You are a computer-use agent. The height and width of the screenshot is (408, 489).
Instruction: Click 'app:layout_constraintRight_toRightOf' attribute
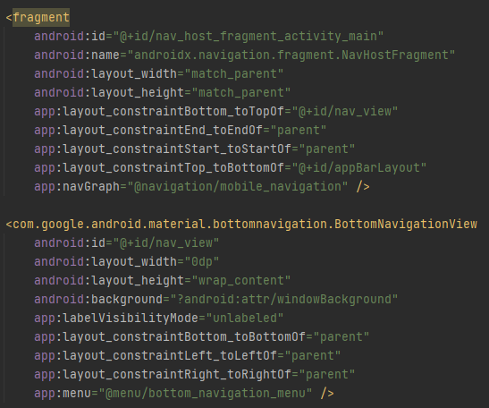coord(163,374)
